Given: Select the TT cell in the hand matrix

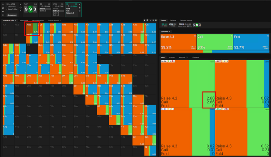Looking at the screenshot, I should coord(56,69).
